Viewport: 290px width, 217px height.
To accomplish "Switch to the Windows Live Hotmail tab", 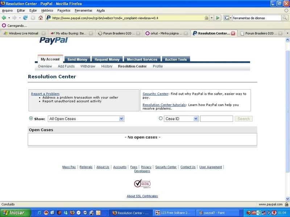I will coord(24,33).
